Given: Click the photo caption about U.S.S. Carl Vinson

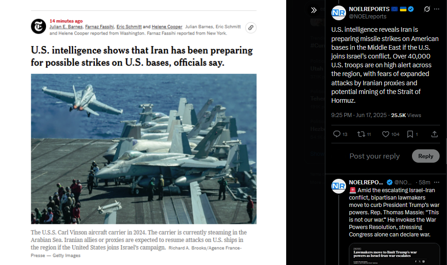Looking at the screenshot, I should click(139, 243).
